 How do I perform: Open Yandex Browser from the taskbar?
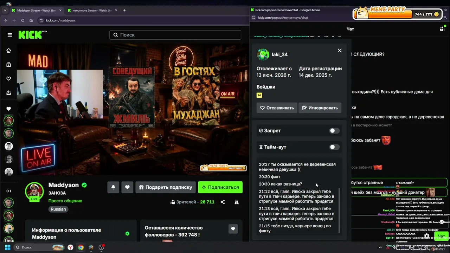pyautogui.click(x=71, y=247)
